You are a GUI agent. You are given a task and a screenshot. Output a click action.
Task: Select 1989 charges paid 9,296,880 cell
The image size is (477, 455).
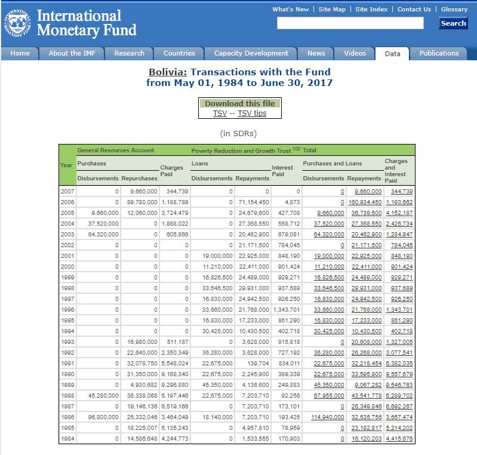tap(175, 385)
